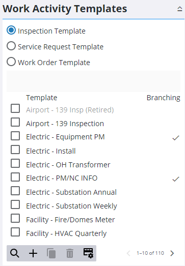The width and height of the screenshot is (185, 266).
Task: Sort by the Branching column header
Action: coord(164,98)
